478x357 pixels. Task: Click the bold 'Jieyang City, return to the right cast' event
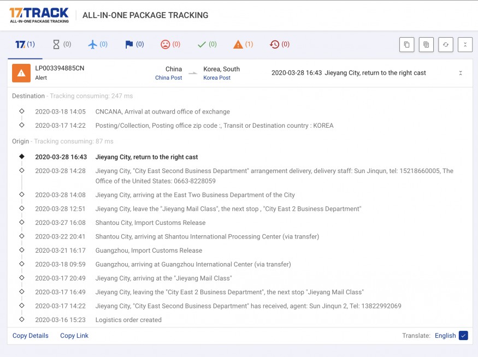click(x=146, y=157)
